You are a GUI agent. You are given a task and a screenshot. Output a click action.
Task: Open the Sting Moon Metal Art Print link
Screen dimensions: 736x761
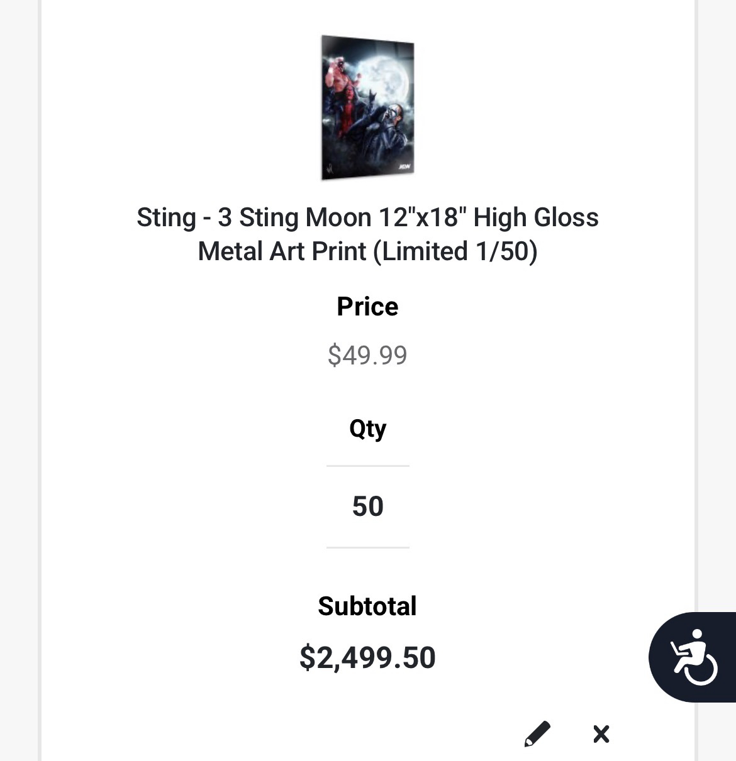pyautogui.click(x=367, y=234)
